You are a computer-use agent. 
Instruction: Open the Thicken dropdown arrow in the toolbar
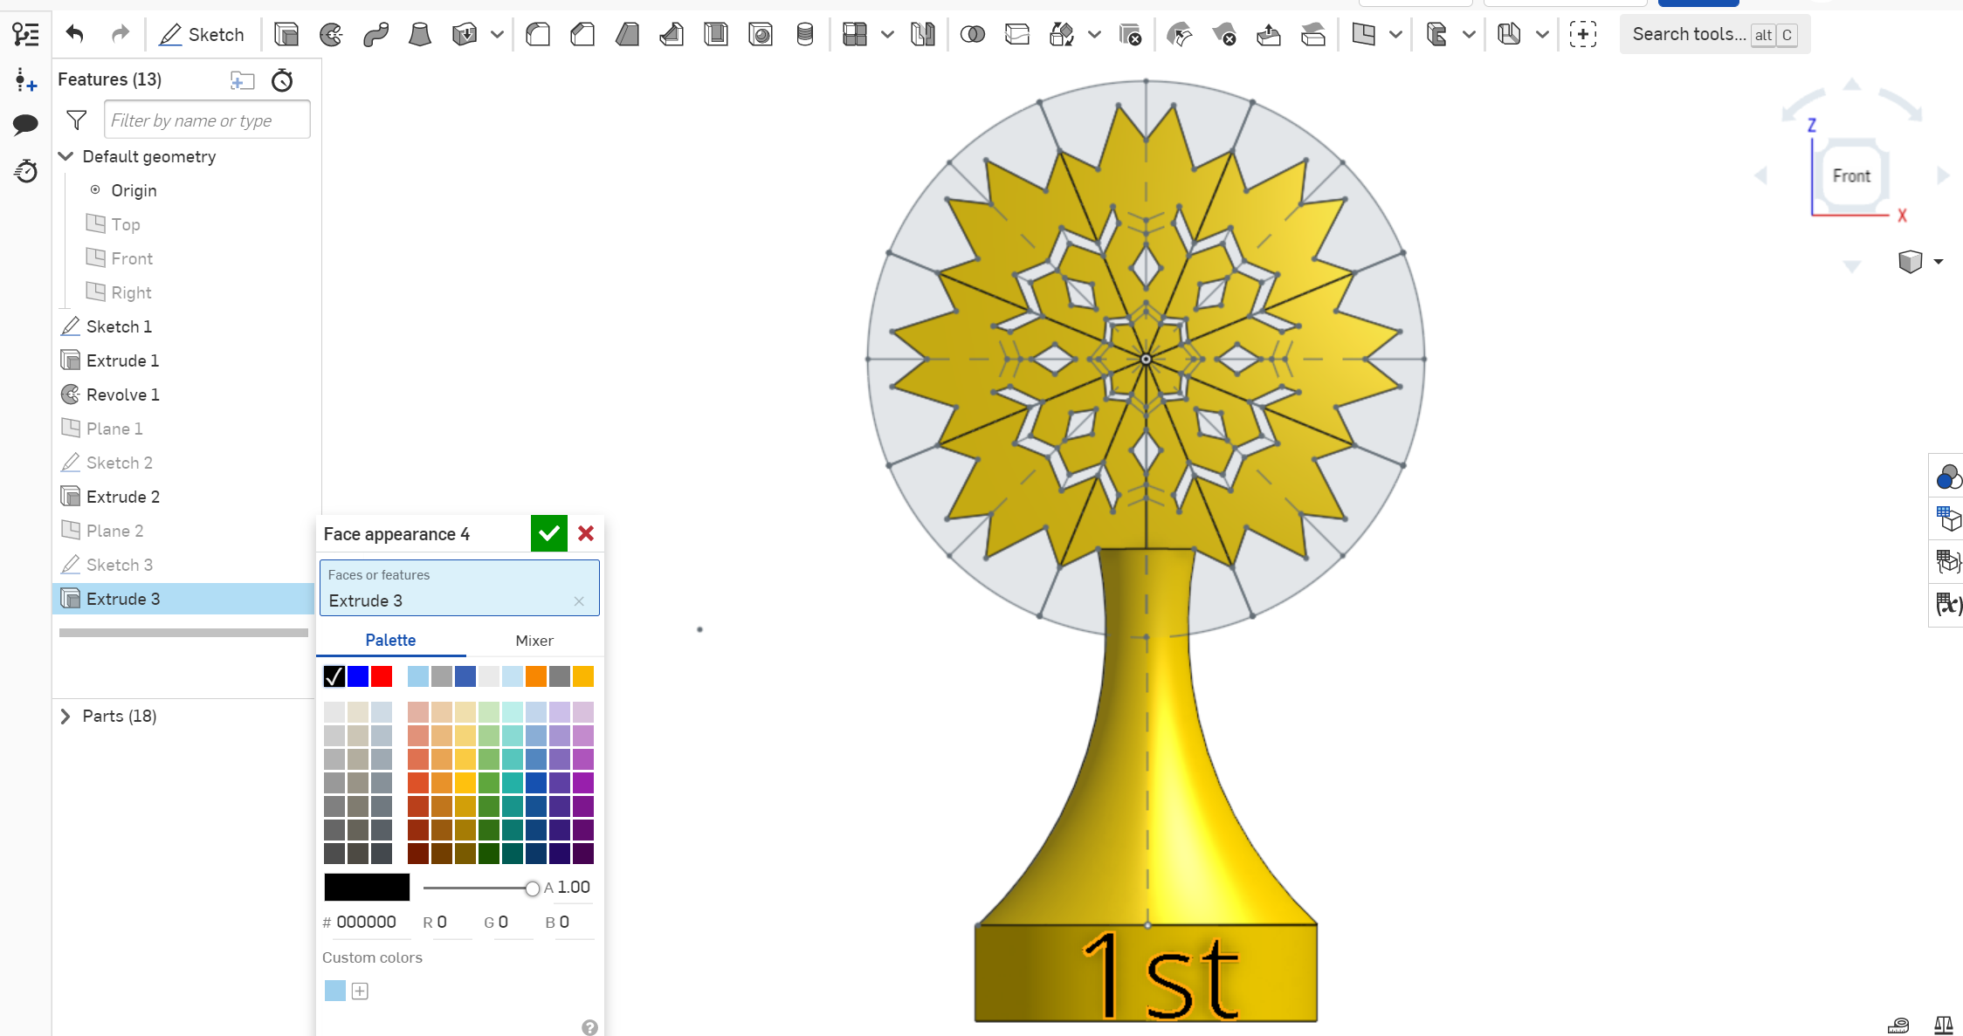496,35
